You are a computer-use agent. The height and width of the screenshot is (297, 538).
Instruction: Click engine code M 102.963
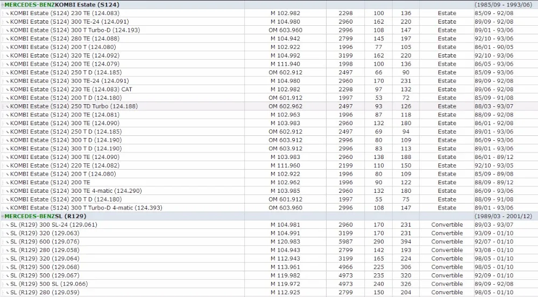(x=285, y=114)
